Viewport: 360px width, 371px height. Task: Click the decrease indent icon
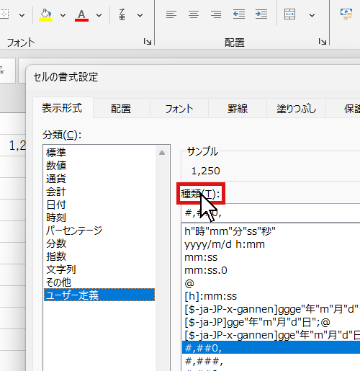coord(239,14)
